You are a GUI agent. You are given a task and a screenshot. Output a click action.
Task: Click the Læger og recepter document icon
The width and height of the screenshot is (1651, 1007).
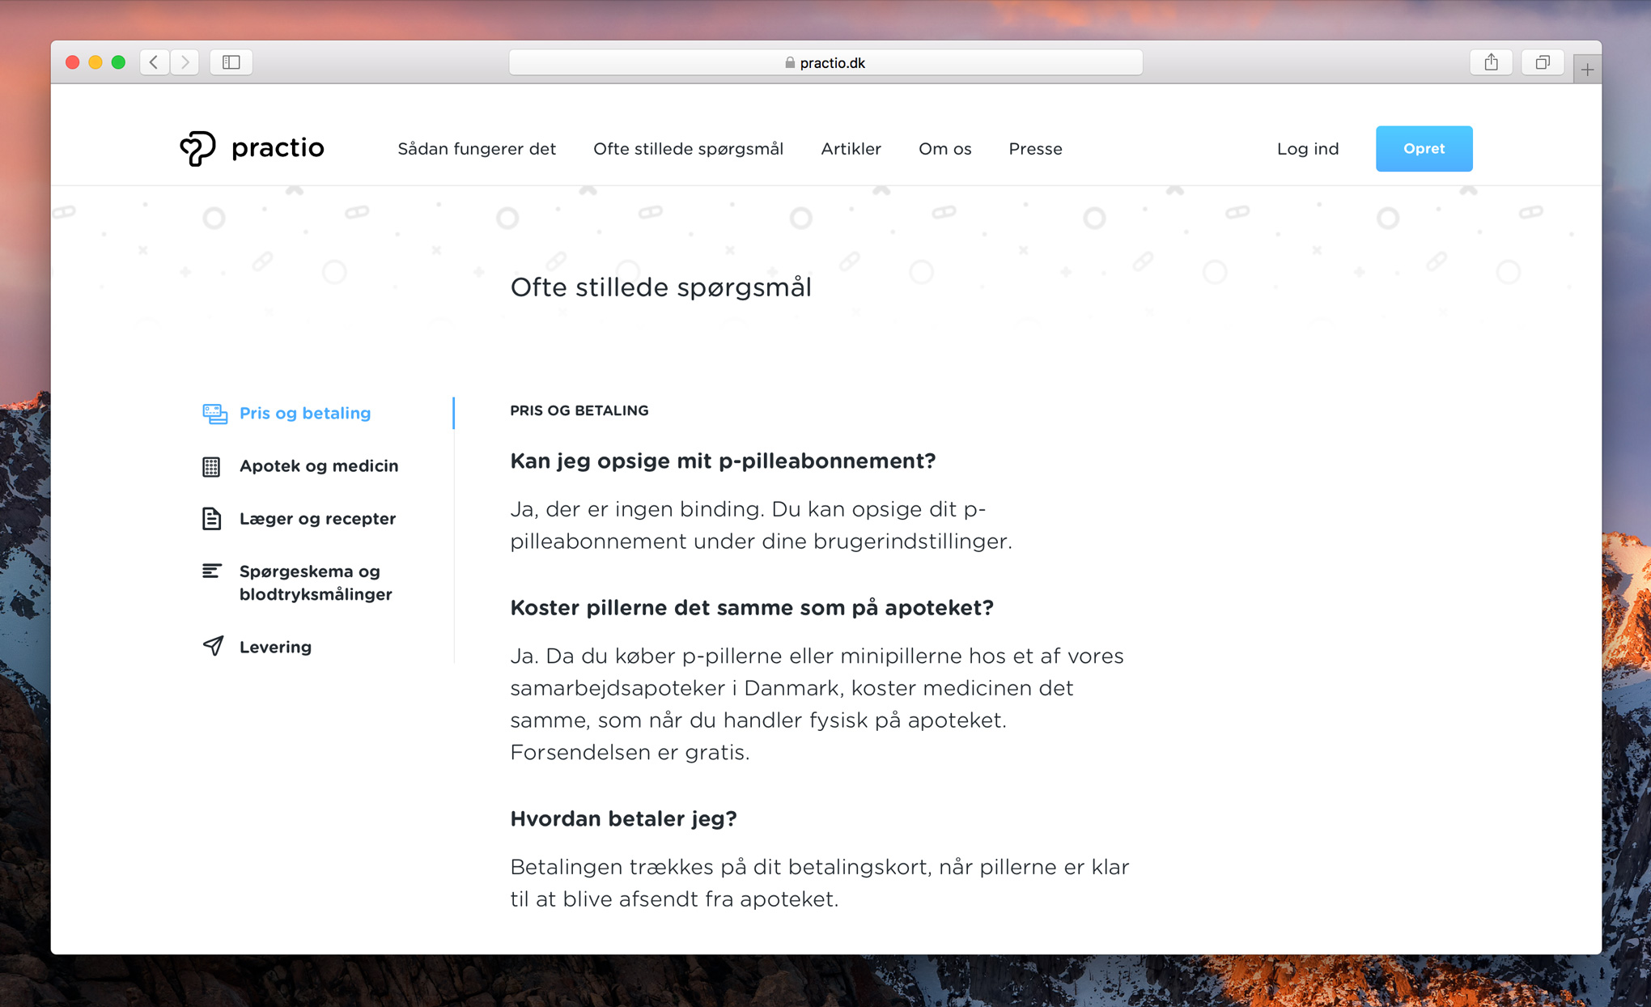pyautogui.click(x=211, y=519)
